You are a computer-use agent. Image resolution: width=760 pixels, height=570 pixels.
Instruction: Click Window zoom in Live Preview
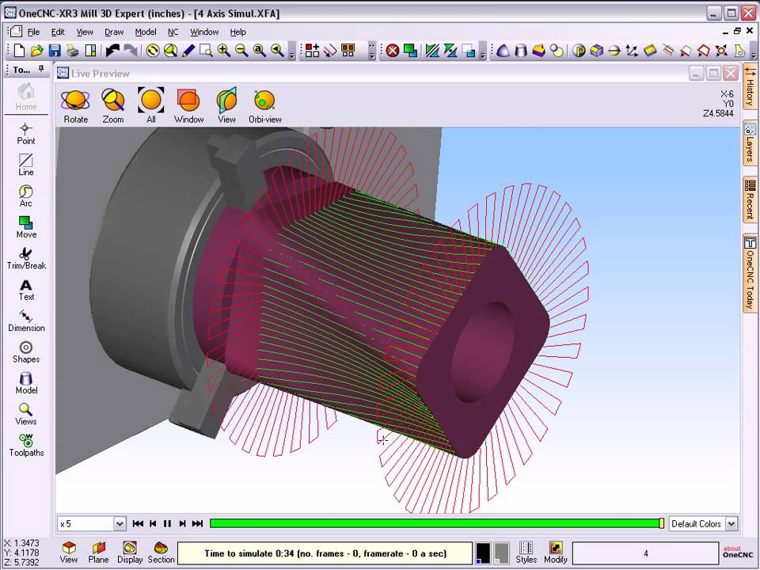pyautogui.click(x=188, y=106)
